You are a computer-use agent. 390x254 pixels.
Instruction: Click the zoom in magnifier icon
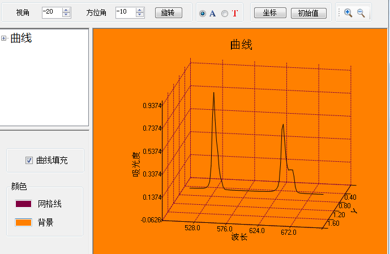348,12
